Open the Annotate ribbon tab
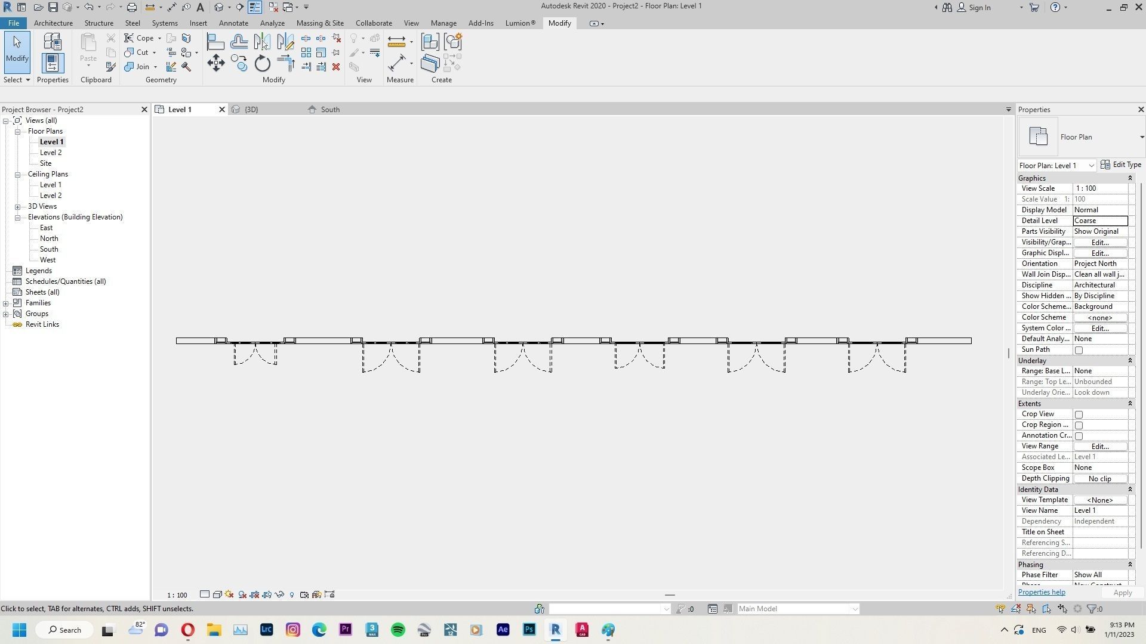Screen dimensions: 1146x644 [x=233, y=23]
